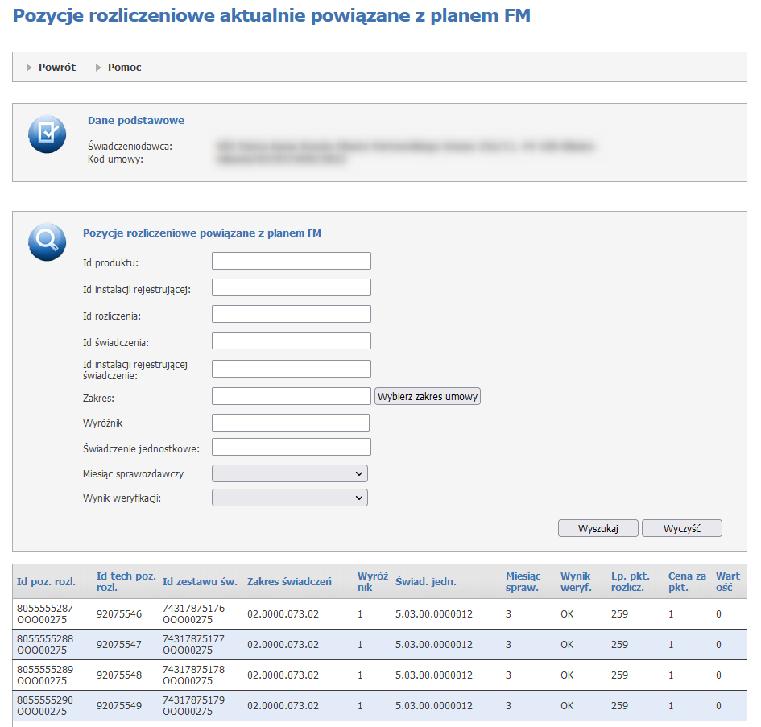Click the arrow icon beside Powrót
This screenshot has height=727, width=761.
pyautogui.click(x=30, y=68)
